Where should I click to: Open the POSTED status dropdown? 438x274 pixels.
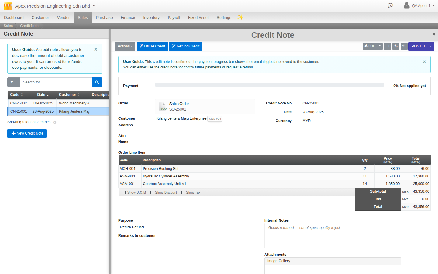(421, 46)
